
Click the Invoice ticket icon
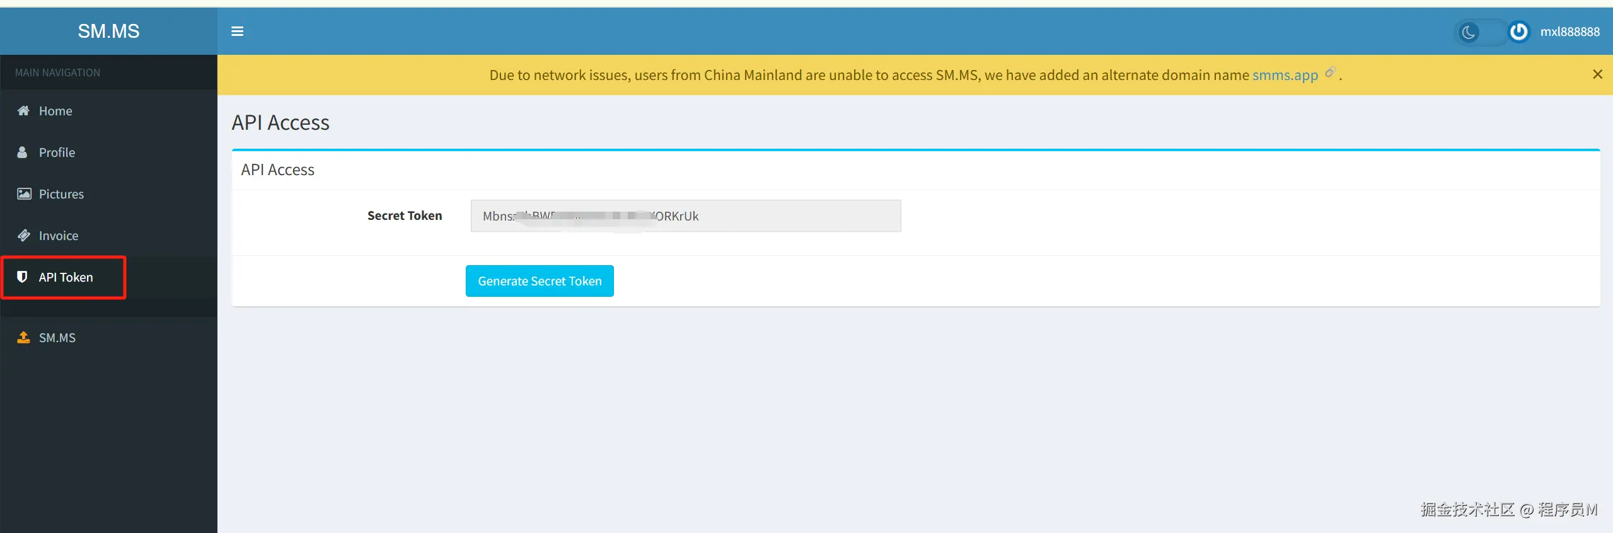point(24,235)
